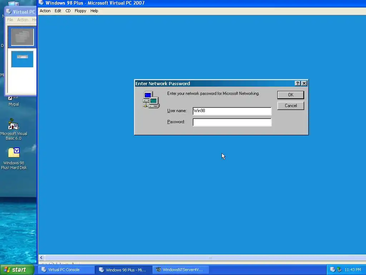
Task: Click the Virtual PC Console title bar icon
Action: point(9,12)
